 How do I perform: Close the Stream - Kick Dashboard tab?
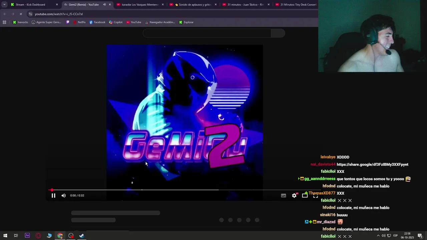(57, 5)
